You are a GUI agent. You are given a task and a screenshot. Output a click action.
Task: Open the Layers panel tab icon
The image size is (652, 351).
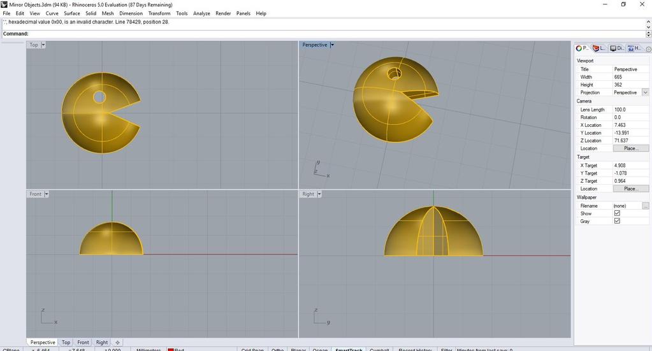pyautogui.click(x=596, y=48)
